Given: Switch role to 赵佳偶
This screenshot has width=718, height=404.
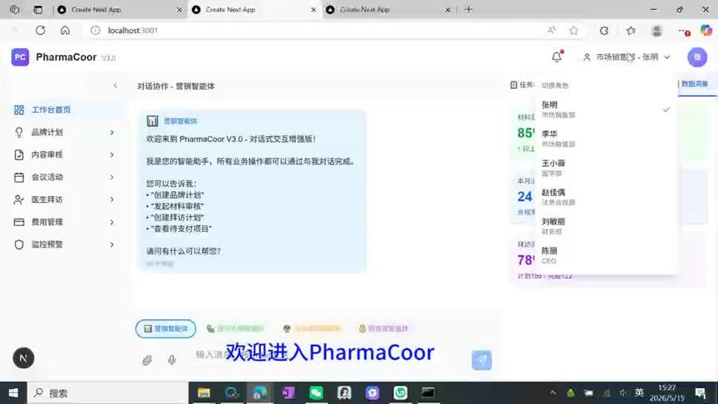Looking at the screenshot, I should (x=605, y=197).
